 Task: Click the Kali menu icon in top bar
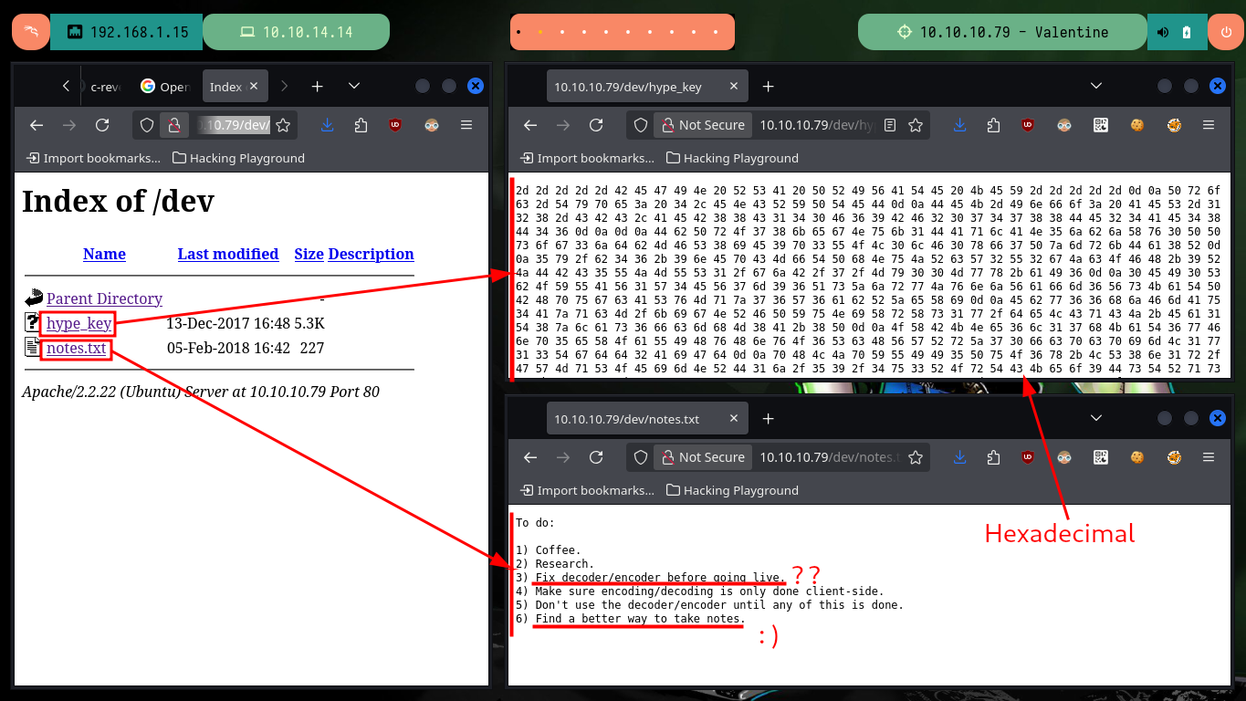pyautogui.click(x=30, y=32)
